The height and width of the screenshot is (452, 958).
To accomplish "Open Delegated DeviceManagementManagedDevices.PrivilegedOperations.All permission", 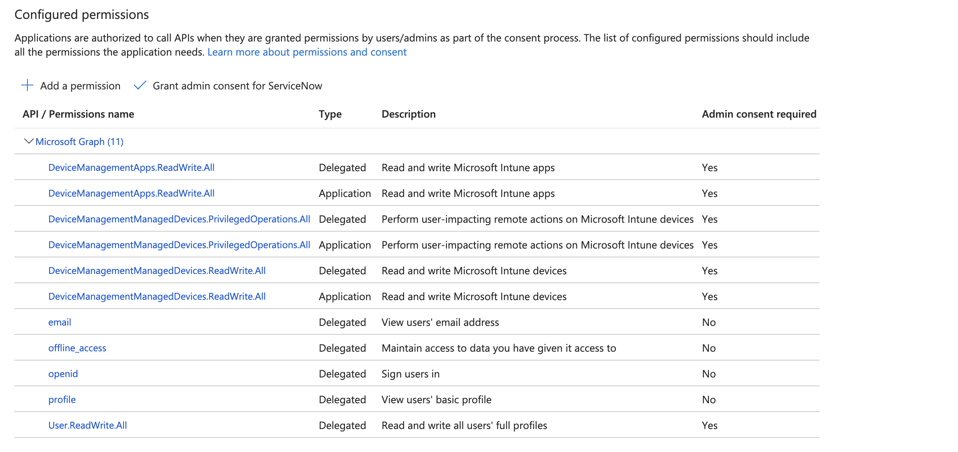I will [179, 219].
